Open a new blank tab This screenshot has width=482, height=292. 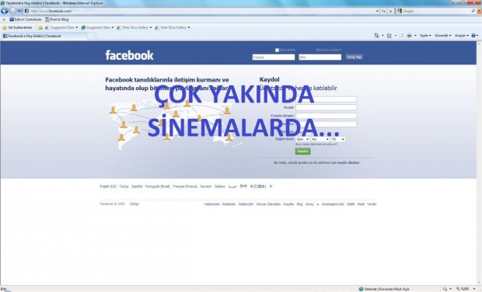point(92,36)
